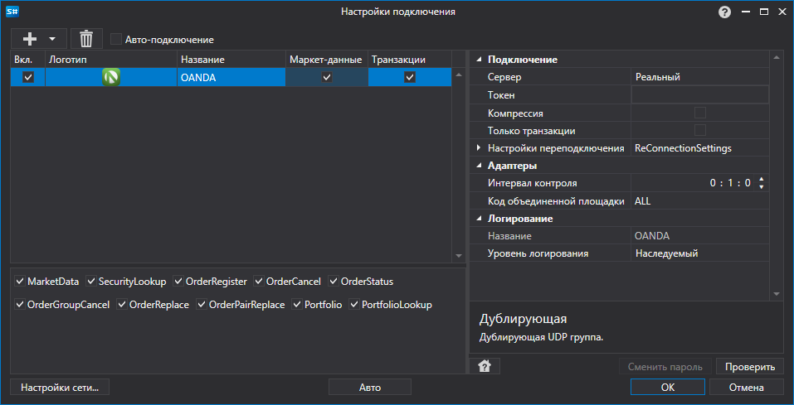794x405 pixels.
Task: Click the house help icon button
Action: [485, 367]
